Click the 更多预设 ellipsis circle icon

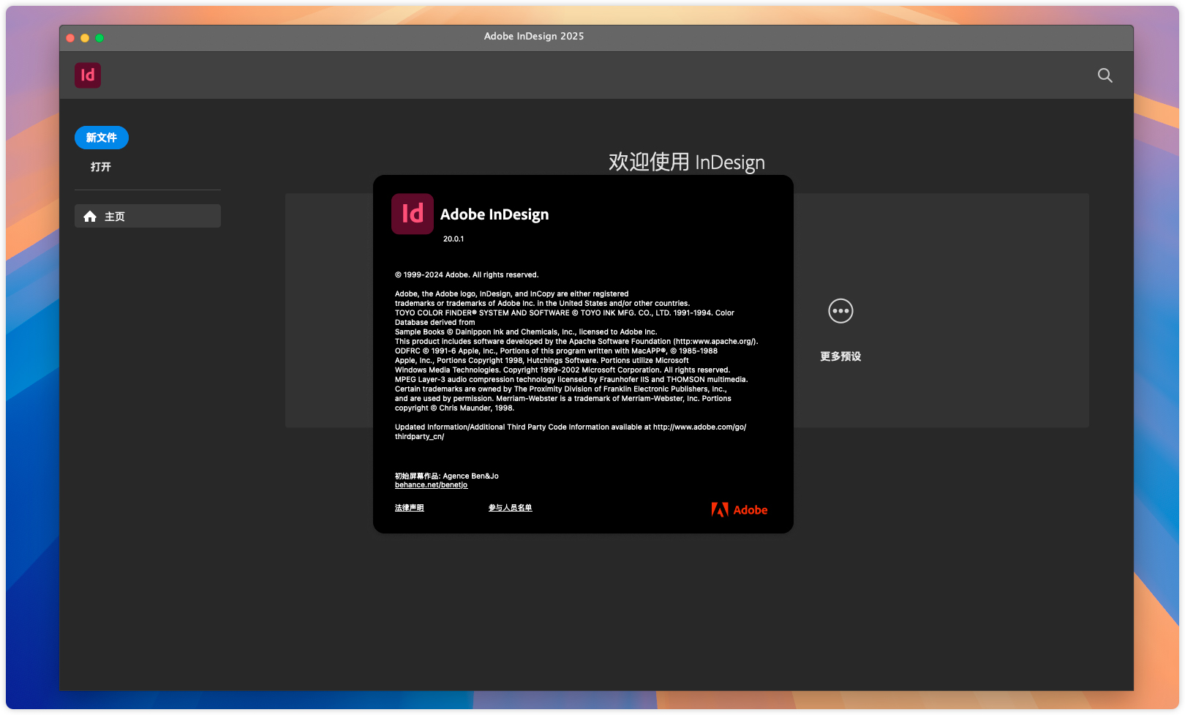840,311
